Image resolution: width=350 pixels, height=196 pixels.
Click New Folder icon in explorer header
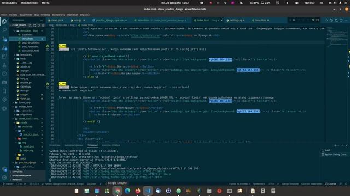point(34,26)
